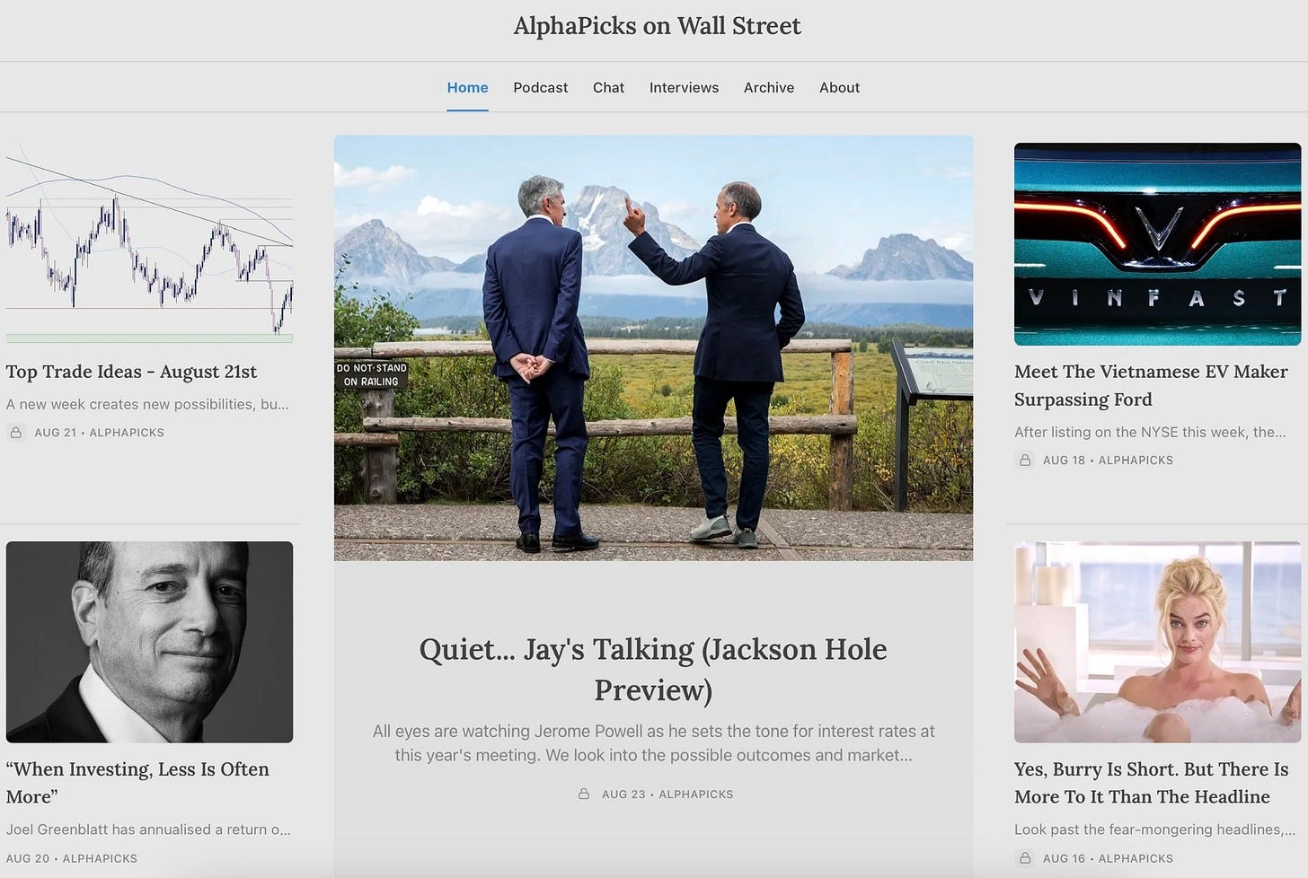This screenshot has height=878, width=1308.
Task: Open Meet The Vietnamese EV Maker article
Action: [x=1151, y=385]
